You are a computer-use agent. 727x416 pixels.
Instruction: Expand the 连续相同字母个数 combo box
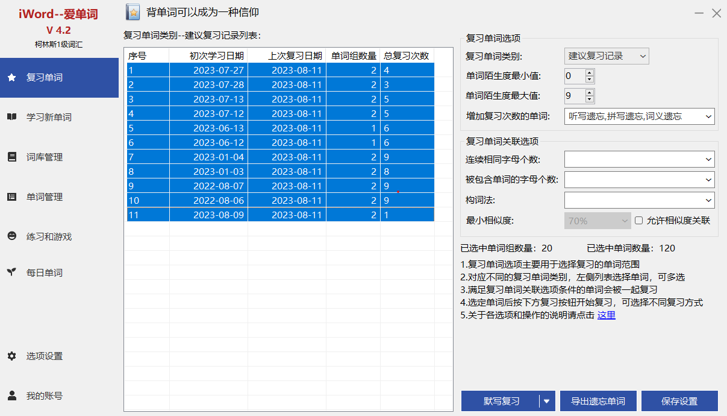[x=708, y=160]
